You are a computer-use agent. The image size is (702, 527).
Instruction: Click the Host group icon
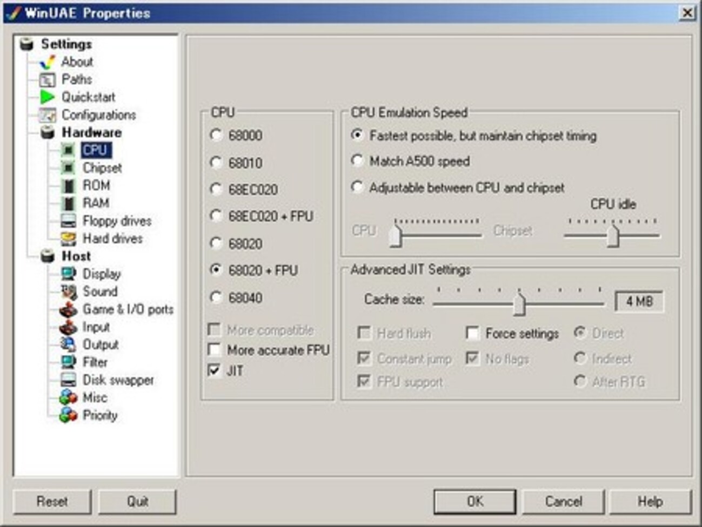pos(48,256)
